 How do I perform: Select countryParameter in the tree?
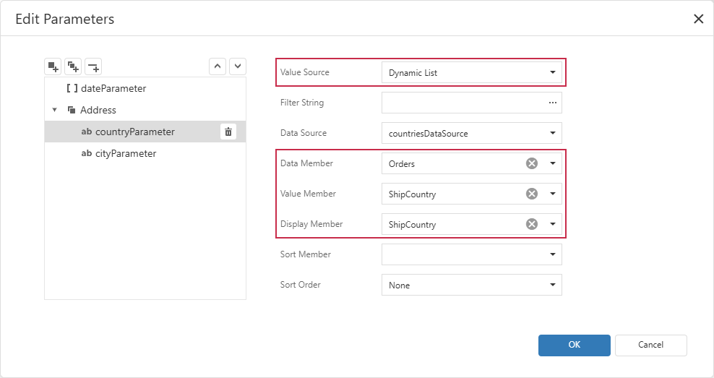pos(145,132)
